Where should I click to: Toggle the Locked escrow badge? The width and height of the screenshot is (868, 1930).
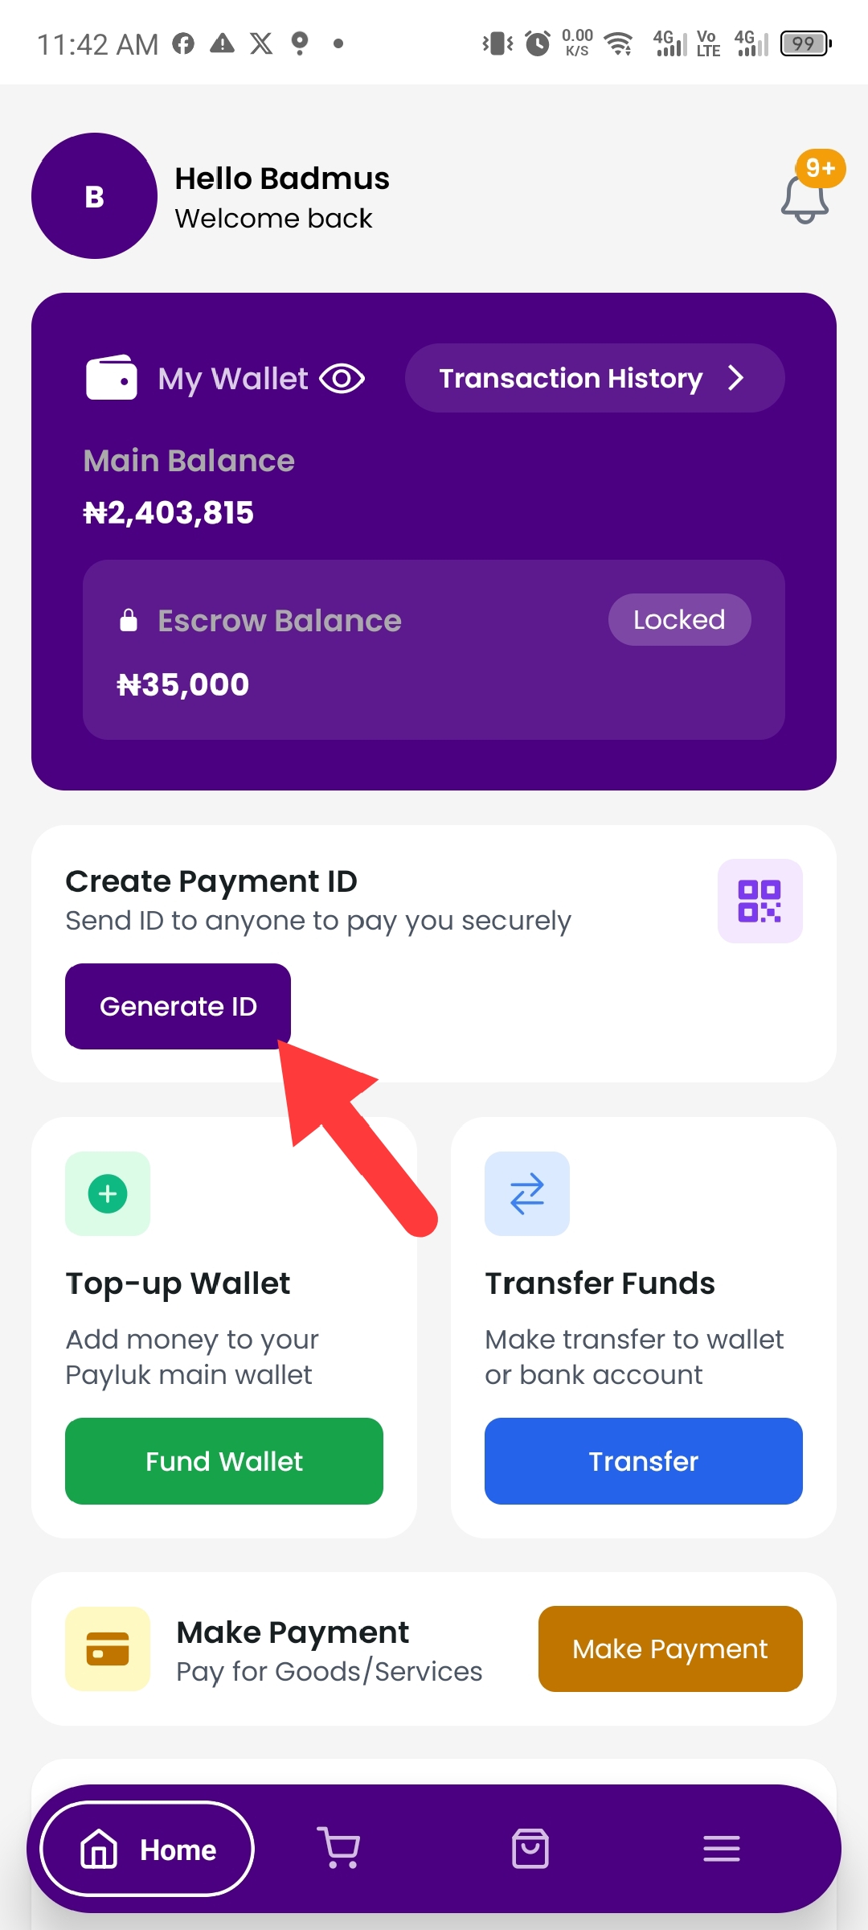tap(679, 619)
